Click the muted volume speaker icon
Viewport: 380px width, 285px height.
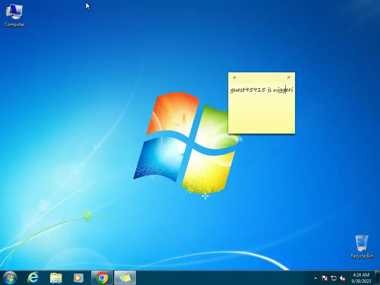pyautogui.click(x=343, y=278)
